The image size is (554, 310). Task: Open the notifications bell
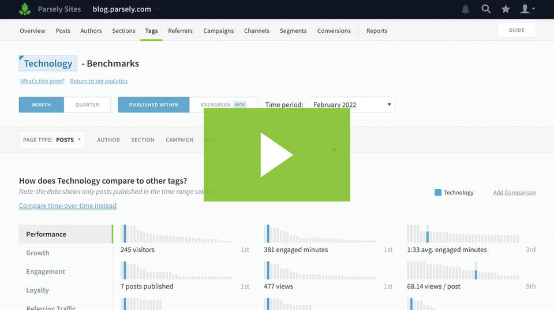[x=465, y=9]
